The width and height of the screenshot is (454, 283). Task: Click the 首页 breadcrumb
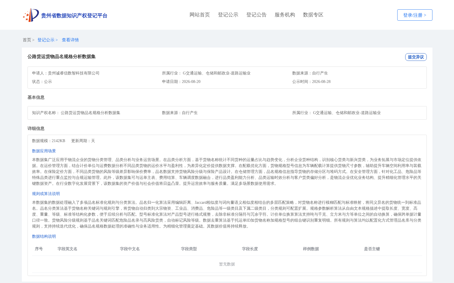[x=27, y=40]
